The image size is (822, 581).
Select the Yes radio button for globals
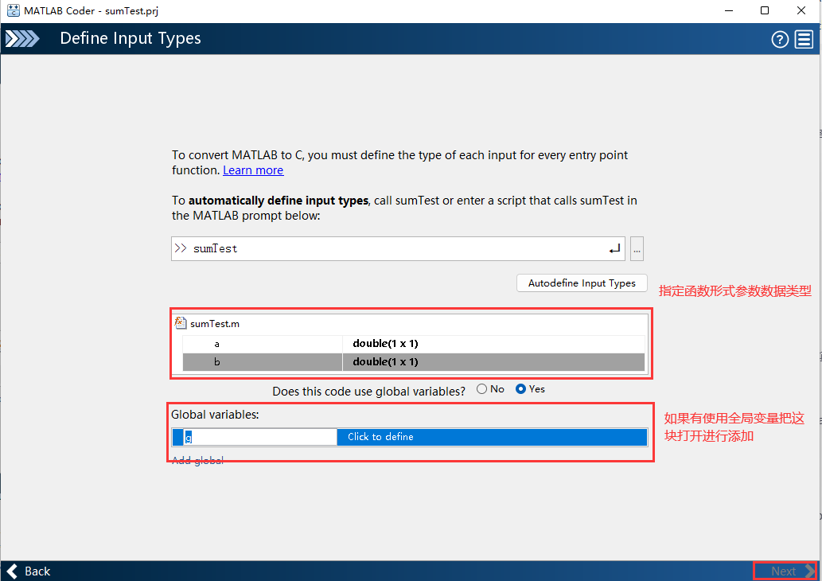[520, 389]
